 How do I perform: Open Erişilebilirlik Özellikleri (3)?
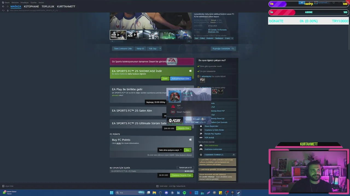[214, 155]
